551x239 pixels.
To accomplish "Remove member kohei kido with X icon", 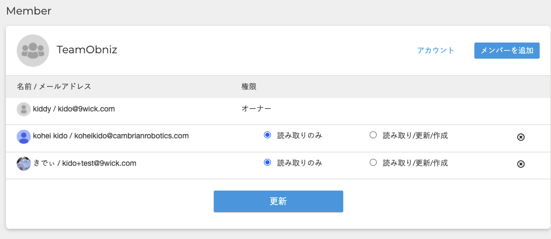I will pos(521,137).
